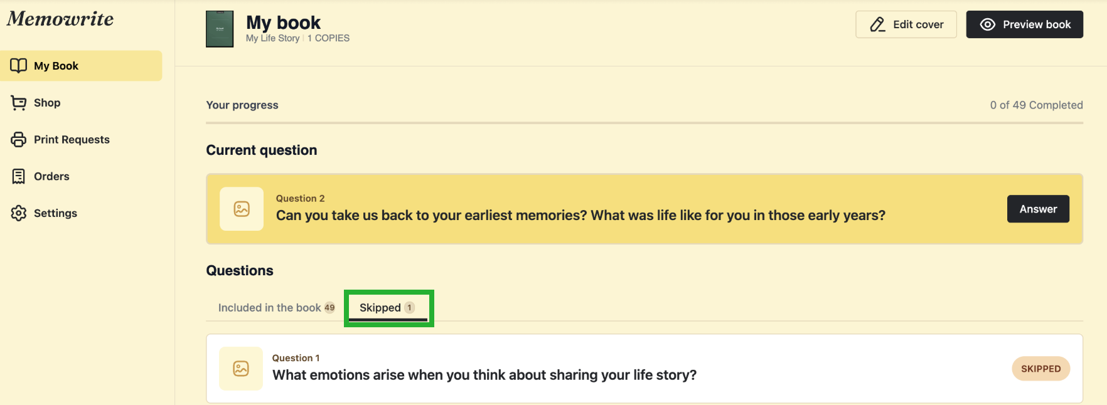Viewport: 1107px width, 405px height.
Task: Click the Preview book button
Action: point(1024,24)
